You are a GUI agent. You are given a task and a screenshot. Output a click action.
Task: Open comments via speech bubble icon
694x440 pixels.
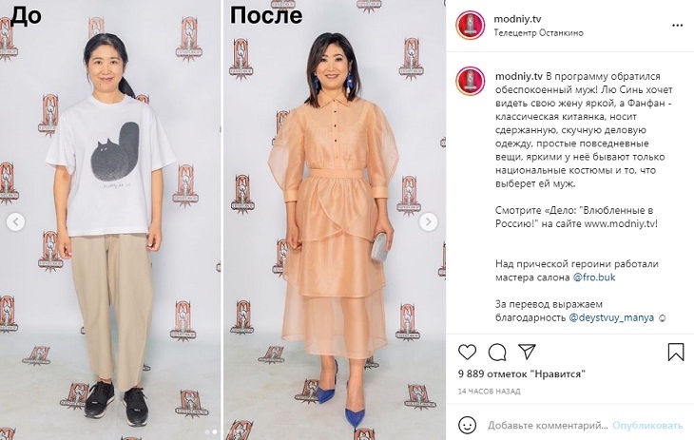(x=497, y=352)
